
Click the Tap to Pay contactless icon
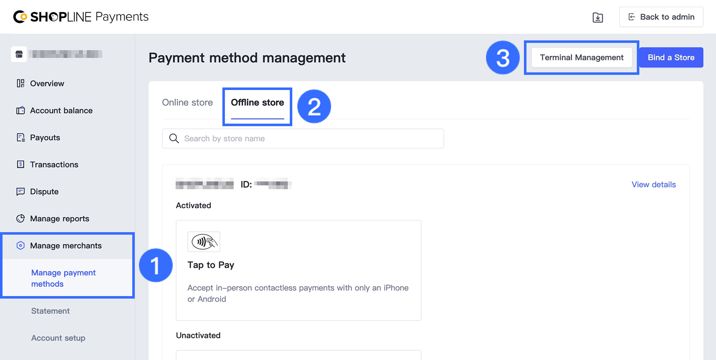click(x=204, y=242)
